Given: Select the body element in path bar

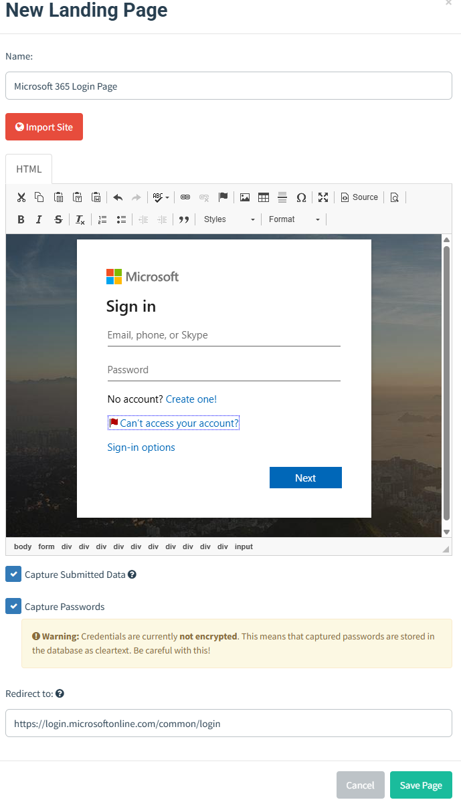Looking at the screenshot, I should click(23, 546).
